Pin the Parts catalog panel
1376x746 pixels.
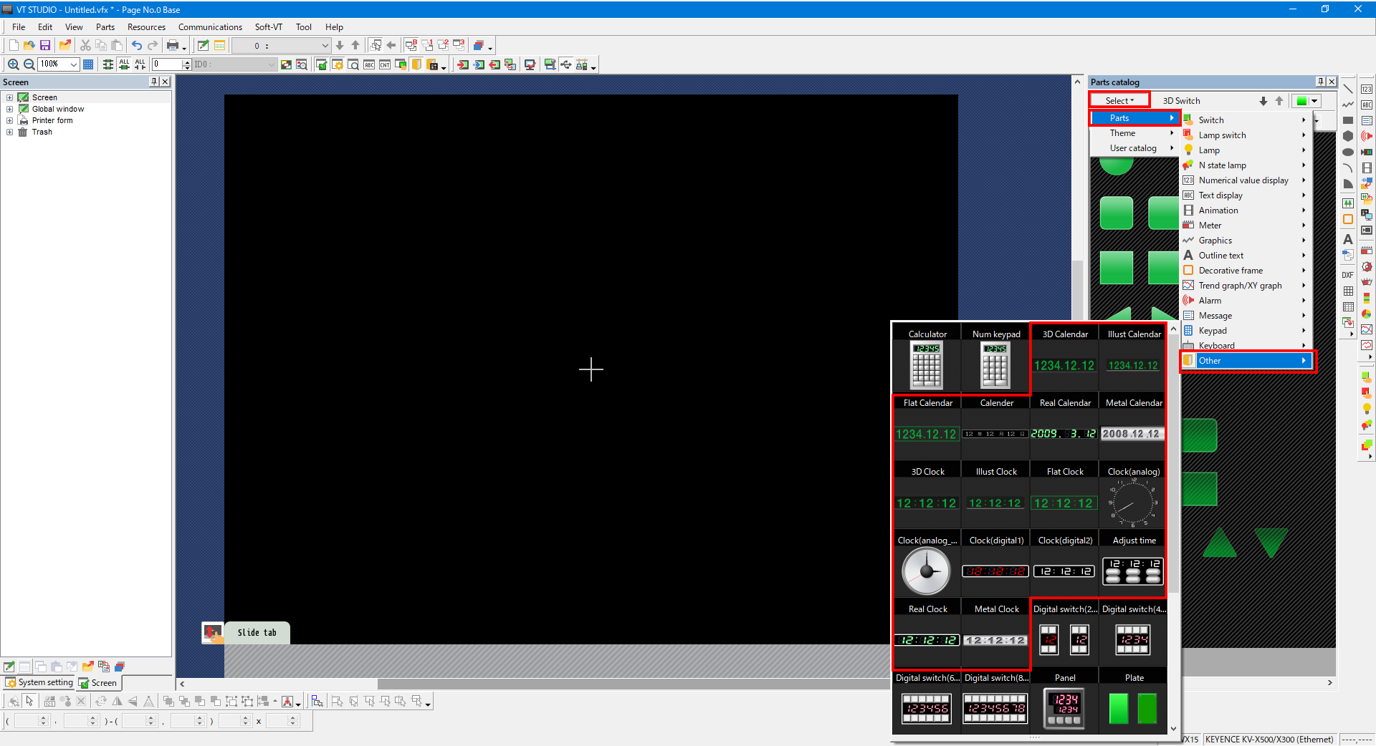(x=1320, y=82)
